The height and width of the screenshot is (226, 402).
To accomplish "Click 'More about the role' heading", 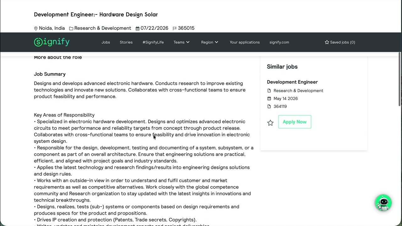I will click(58, 57).
